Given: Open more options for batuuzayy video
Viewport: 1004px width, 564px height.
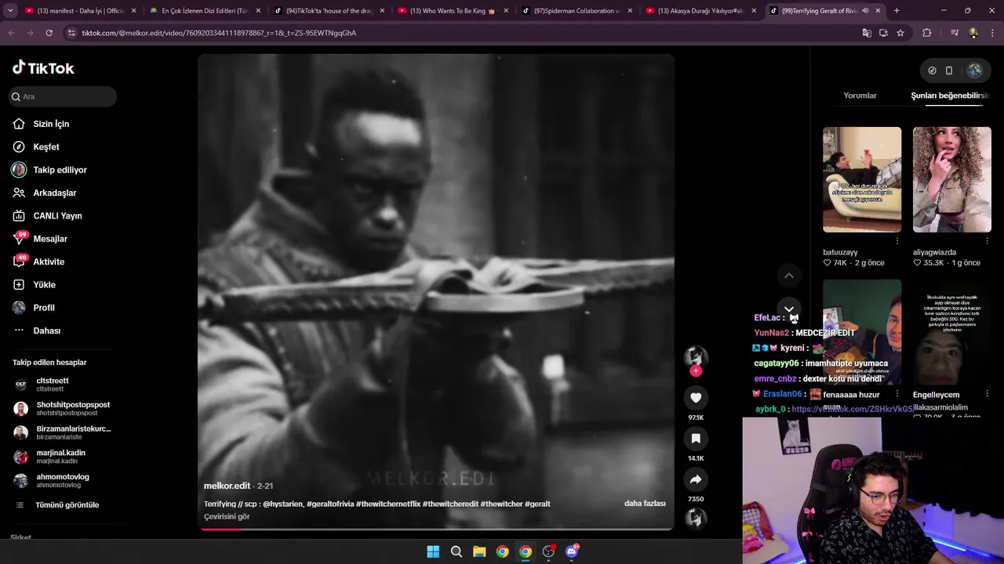Looking at the screenshot, I should click(x=897, y=241).
